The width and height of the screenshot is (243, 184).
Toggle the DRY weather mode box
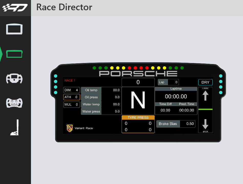[x=205, y=82]
